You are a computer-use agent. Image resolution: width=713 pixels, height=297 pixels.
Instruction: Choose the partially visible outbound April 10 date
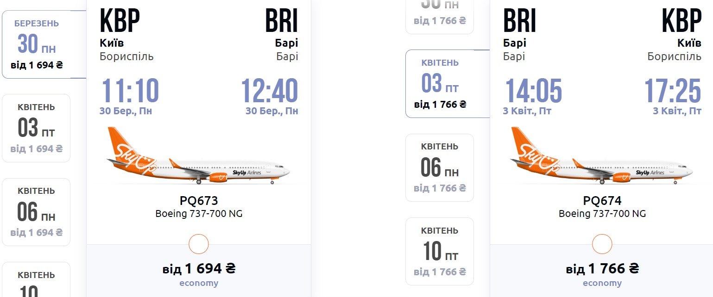[36, 279]
